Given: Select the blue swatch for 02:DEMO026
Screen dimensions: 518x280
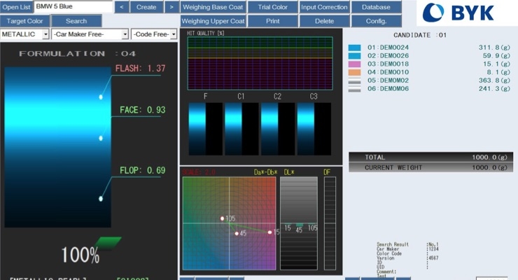Looking at the screenshot, I should 354,56.
